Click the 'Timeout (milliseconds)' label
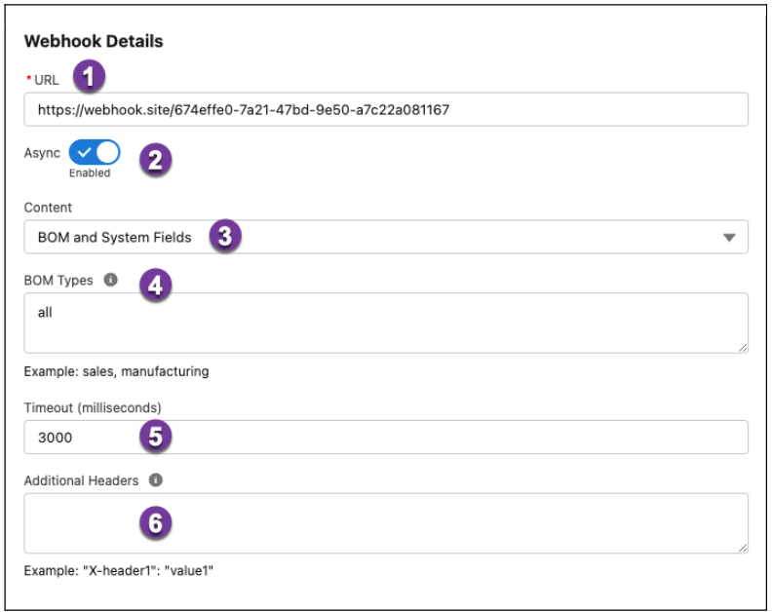This screenshot has height=612, width=772. [x=93, y=407]
